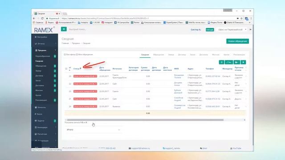Go to Продажи breadcrumb link

76,44
